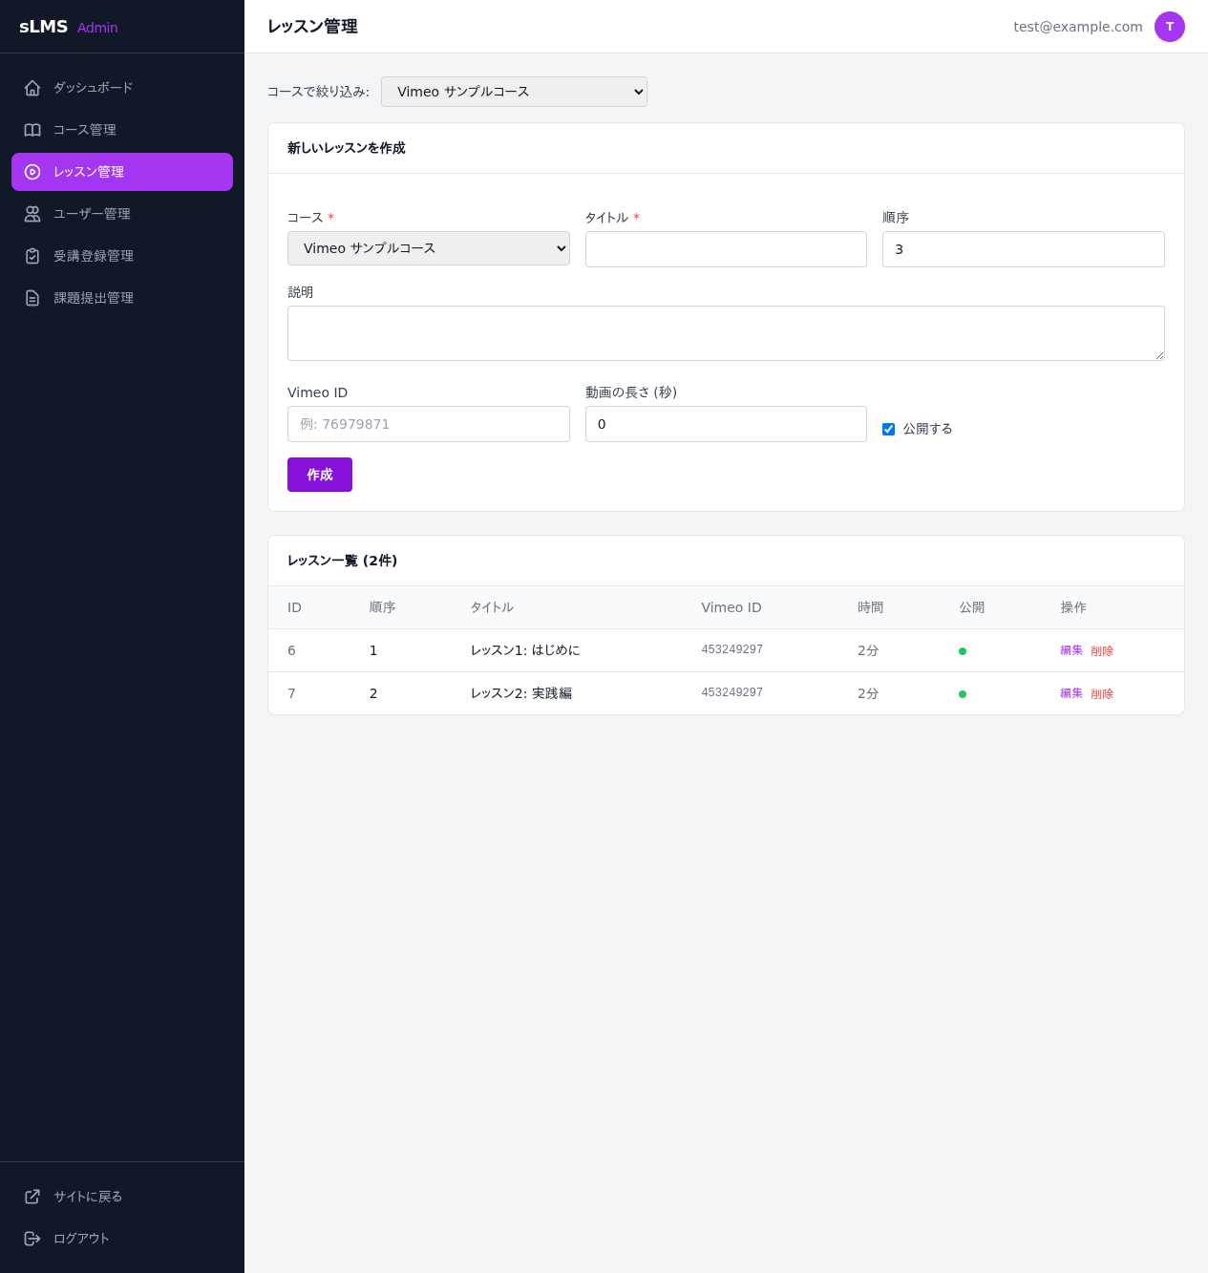Open ユーザー管理 in the sidebar
Screen dimensions: 1208x1273
click(x=92, y=214)
